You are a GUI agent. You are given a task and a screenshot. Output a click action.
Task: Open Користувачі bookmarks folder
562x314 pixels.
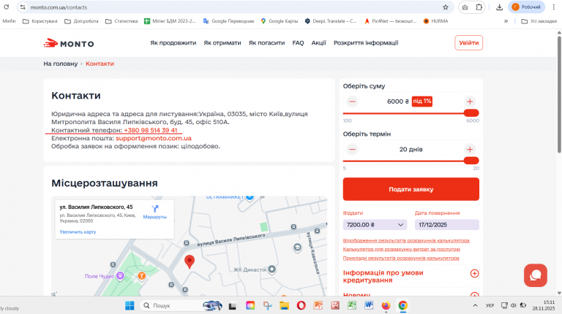(x=40, y=21)
